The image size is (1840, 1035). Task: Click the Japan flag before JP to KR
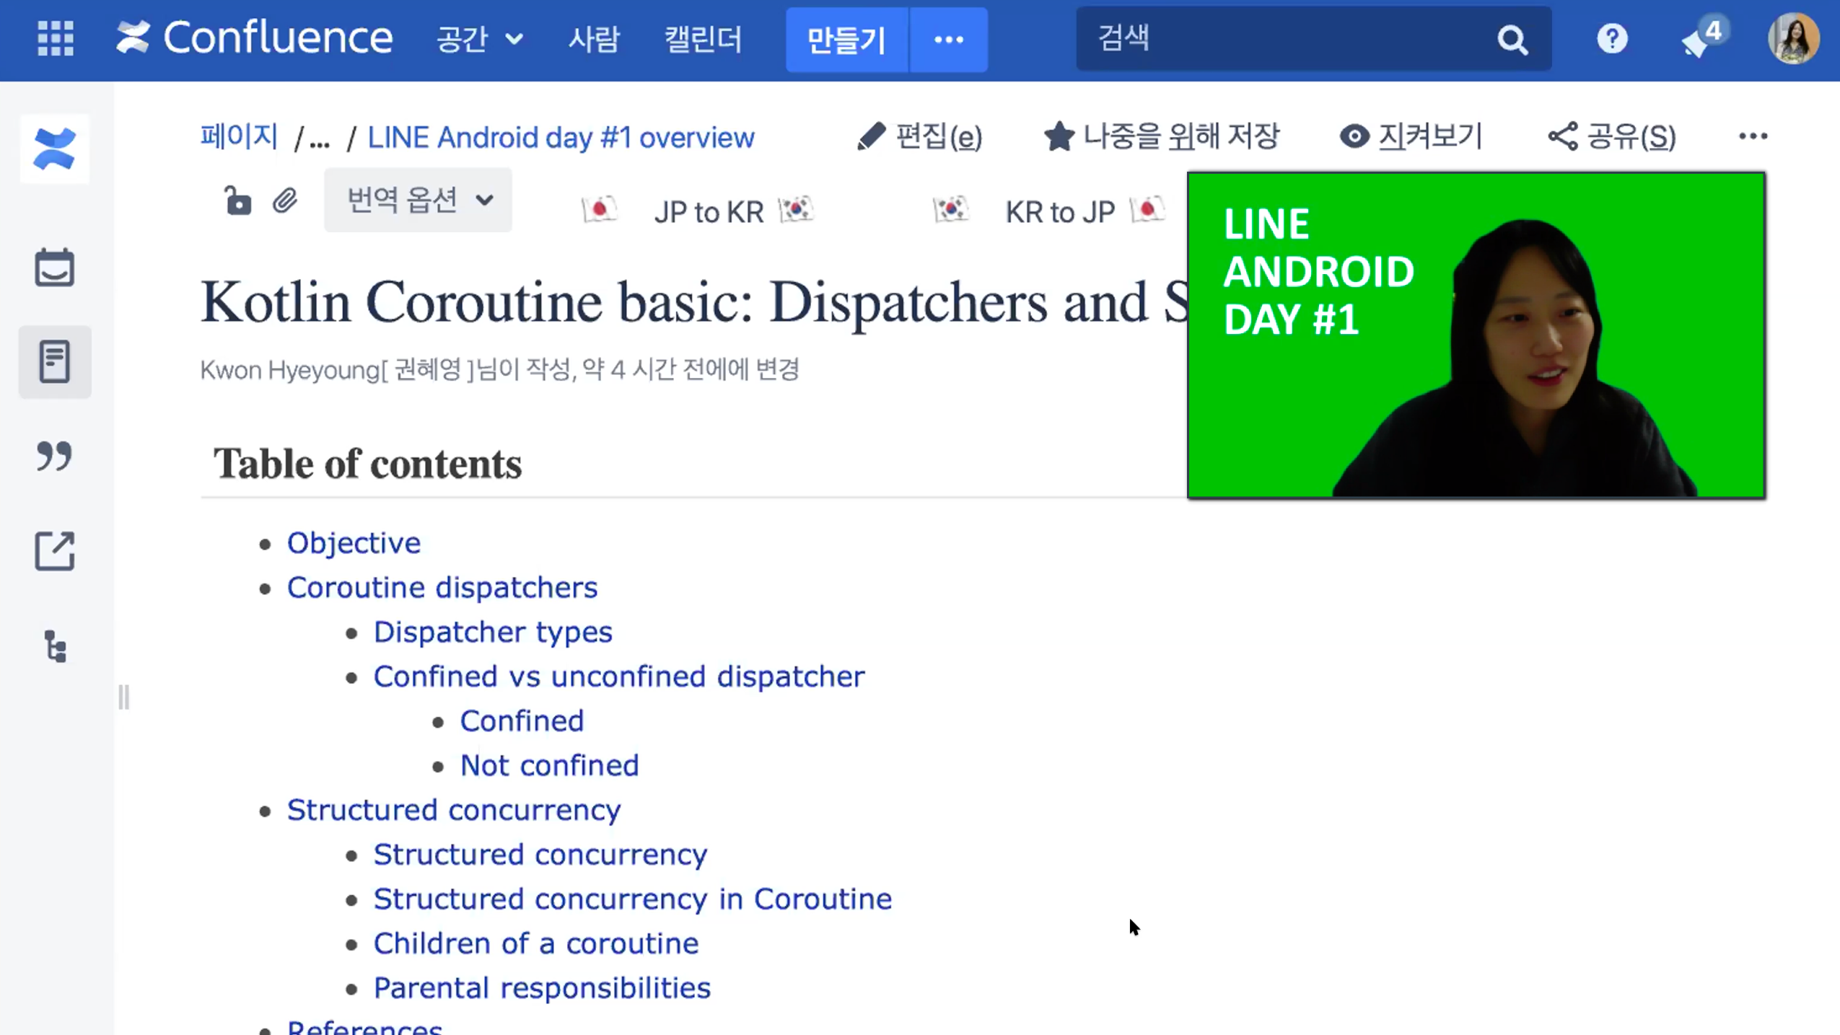click(x=599, y=210)
